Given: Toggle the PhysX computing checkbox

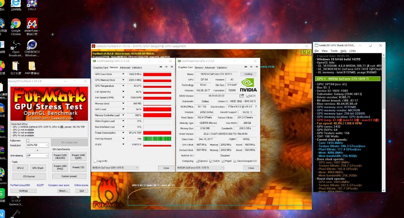Looking at the screenshot, I should click(x=223, y=161).
